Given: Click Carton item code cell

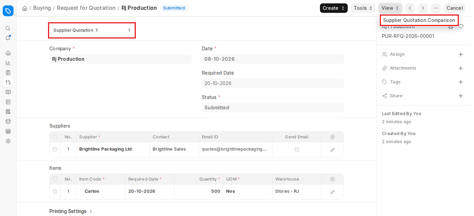Looking at the screenshot, I should point(101,191).
